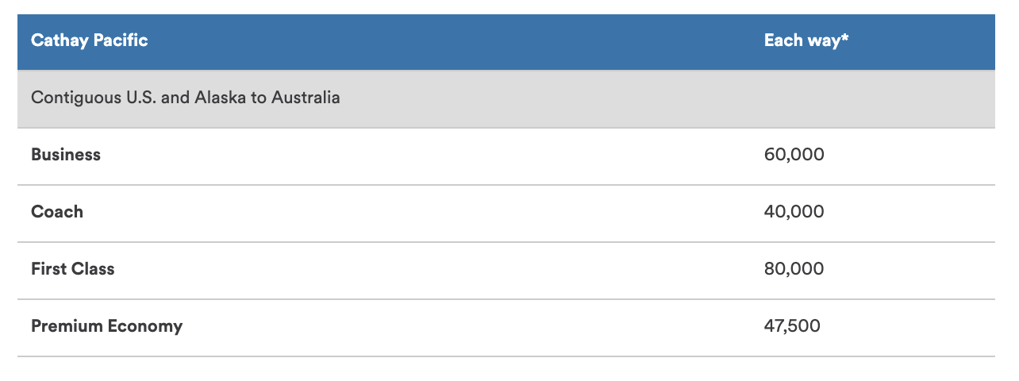The width and height of the screenshot is (1019, 381).
Task: Click the Contiguous U.S. and Alaska to Australia row
Action: pyautogui.click(x=506, y=98)
